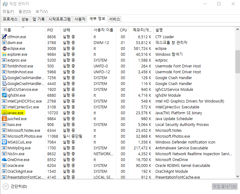Switch to the 앱 기록 tab
The width and height of the screenshot is (240, 194).
click(38, 19)
